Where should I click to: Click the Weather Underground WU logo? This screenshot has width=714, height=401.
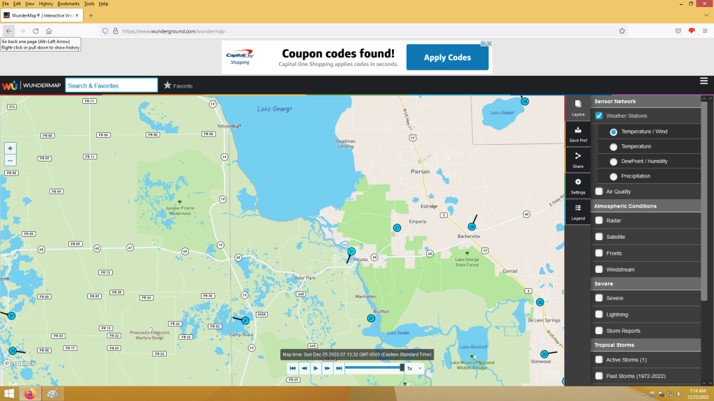pyautogui.click(x=9, y=86)
